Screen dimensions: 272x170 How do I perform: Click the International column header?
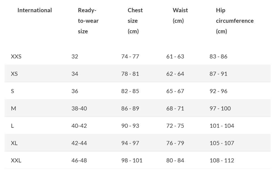coord(35,10)
